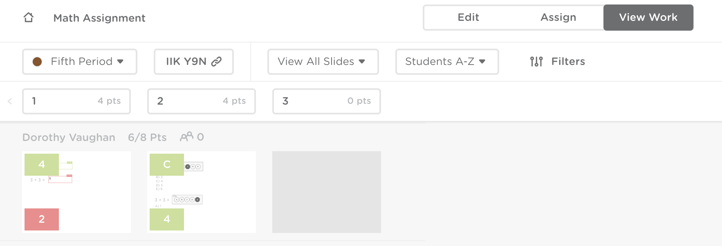722x246 pixels.
Task: Select slide tab 3 showing 0 pts
Action: [x=326, y=101]
